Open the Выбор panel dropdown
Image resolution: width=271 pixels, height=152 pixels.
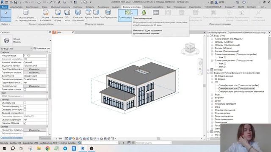coord(6,24)
